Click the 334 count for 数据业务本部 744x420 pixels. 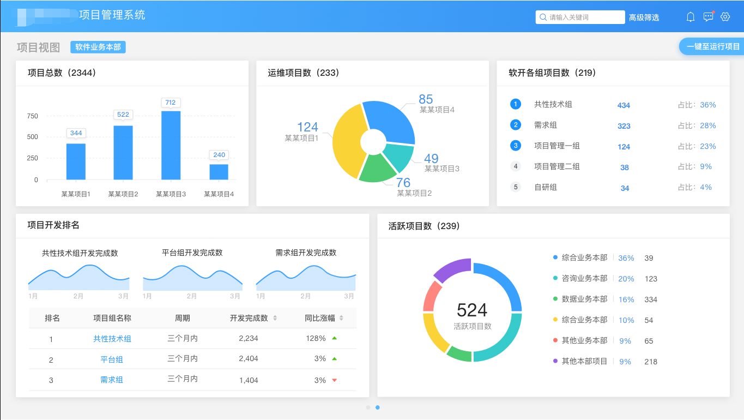coord(651,299)
